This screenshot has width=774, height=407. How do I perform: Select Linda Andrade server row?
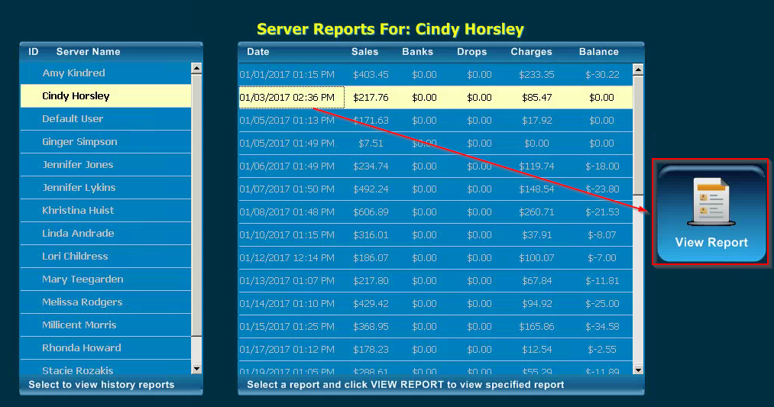(105, 234)
